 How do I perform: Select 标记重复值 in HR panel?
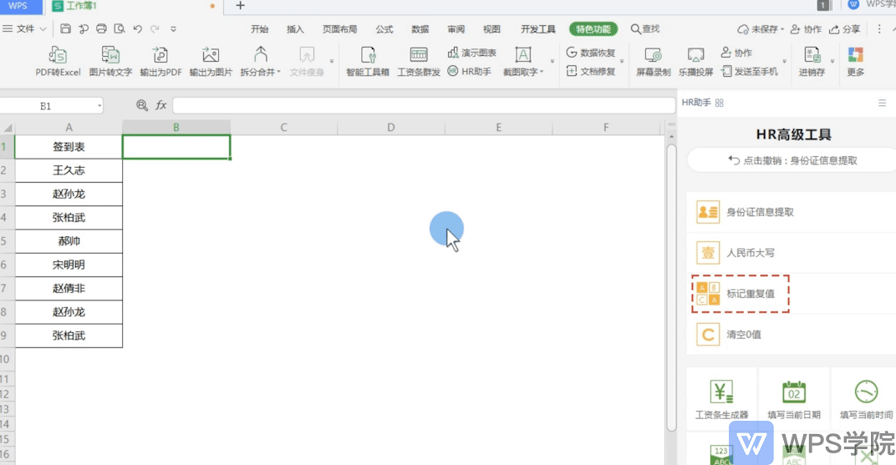(x=791, y=294)
